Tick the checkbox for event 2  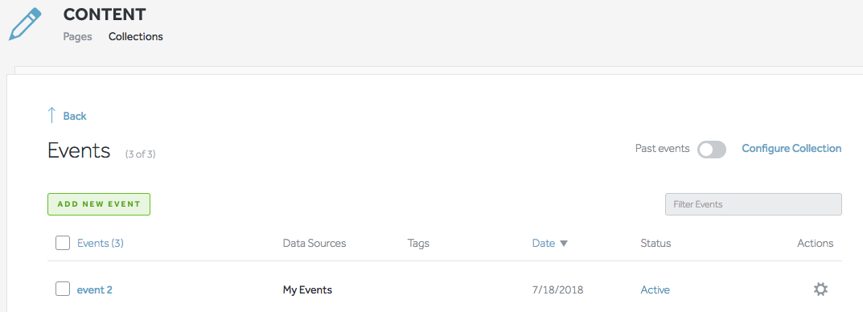pos(63,289)
